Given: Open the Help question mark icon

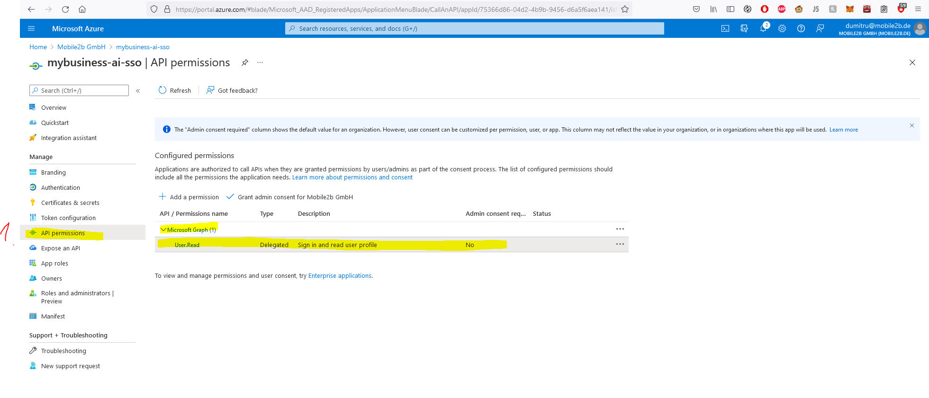Looking at the screenshot, I should coord(801,28).
